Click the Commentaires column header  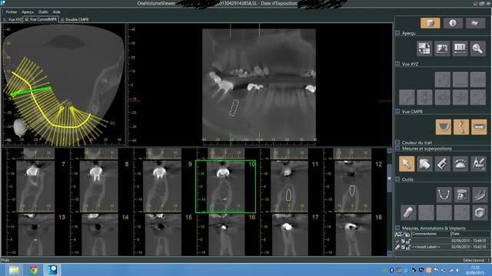pyautogui.click(x=430, y=234)
